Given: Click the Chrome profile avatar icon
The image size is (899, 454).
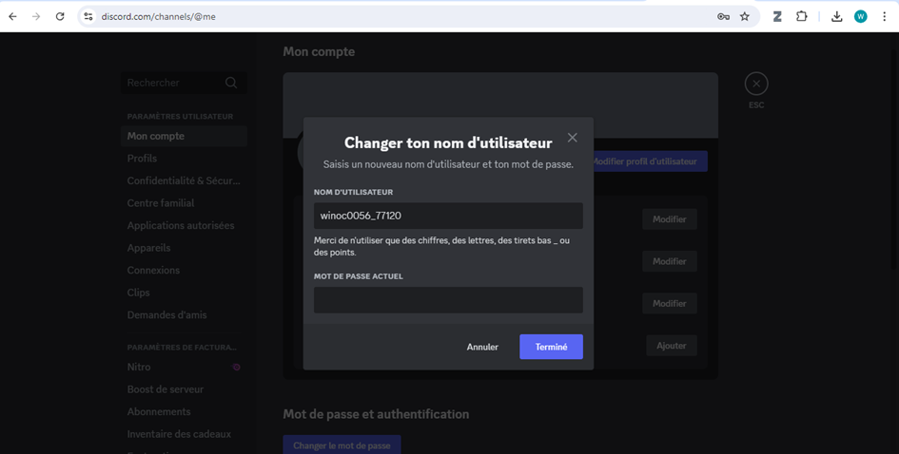Looking at the screenshot, I should (x=860, y=16).
